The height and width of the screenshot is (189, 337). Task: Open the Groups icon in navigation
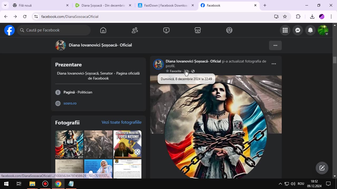[x=229, y=30]
